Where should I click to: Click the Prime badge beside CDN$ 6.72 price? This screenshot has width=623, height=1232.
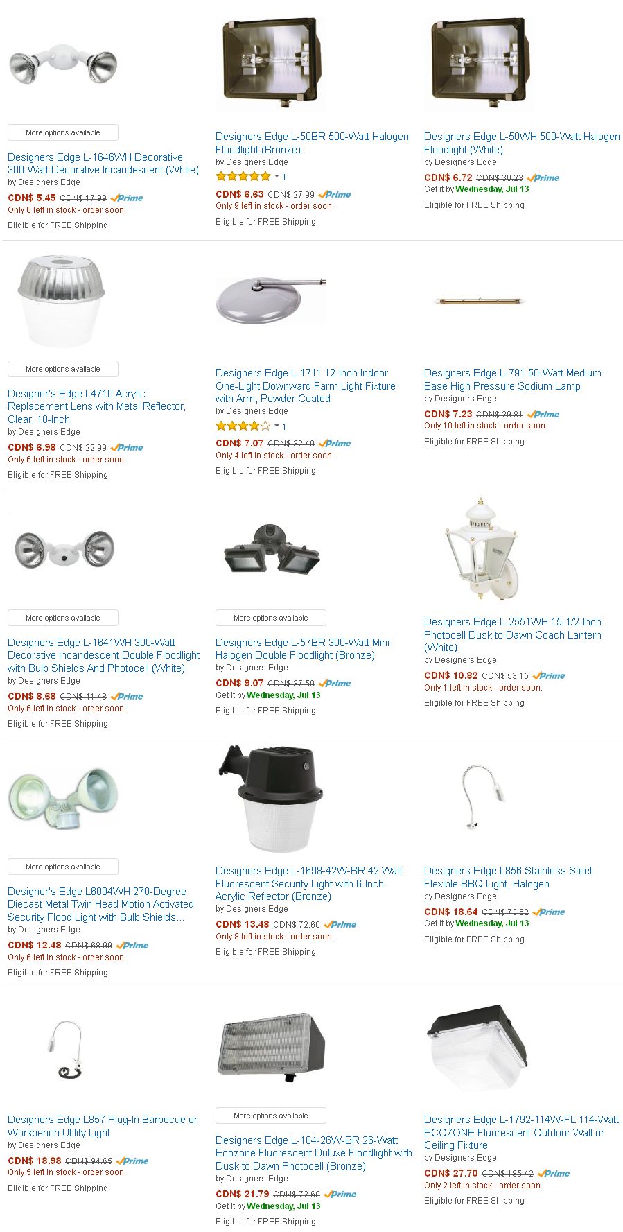pyautogui.click(x=543, y=178)
